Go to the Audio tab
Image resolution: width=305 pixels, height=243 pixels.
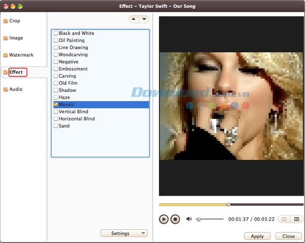click(x=16, y=89)
